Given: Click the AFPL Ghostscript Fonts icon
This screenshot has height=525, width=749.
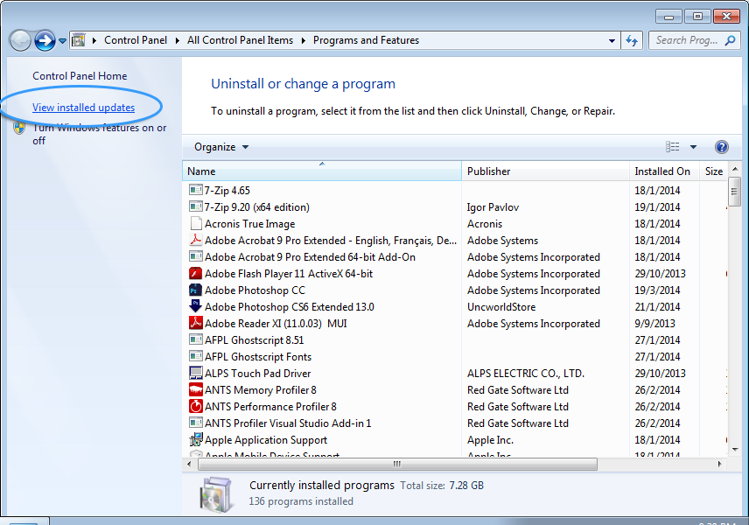Looking at the screenshot, I should (195, 356).
